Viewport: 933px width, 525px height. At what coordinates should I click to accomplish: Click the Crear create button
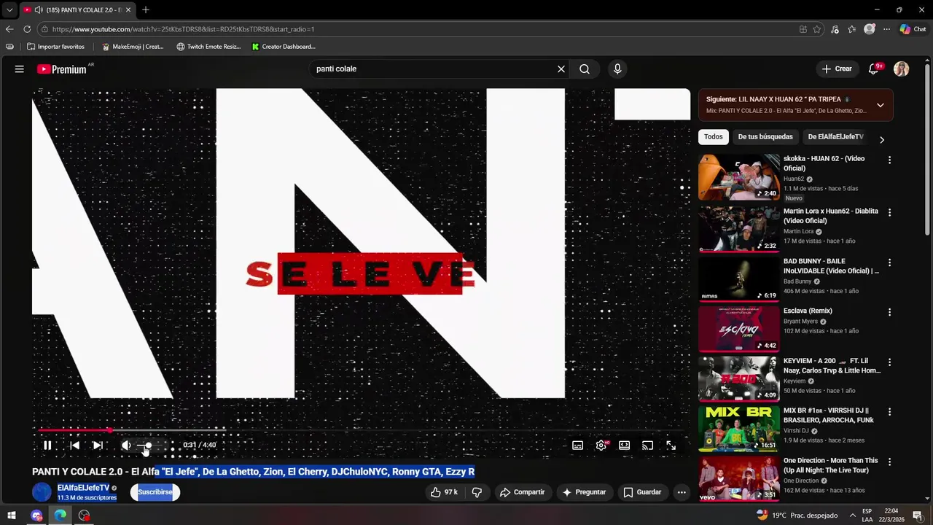(x=837, y=69)
